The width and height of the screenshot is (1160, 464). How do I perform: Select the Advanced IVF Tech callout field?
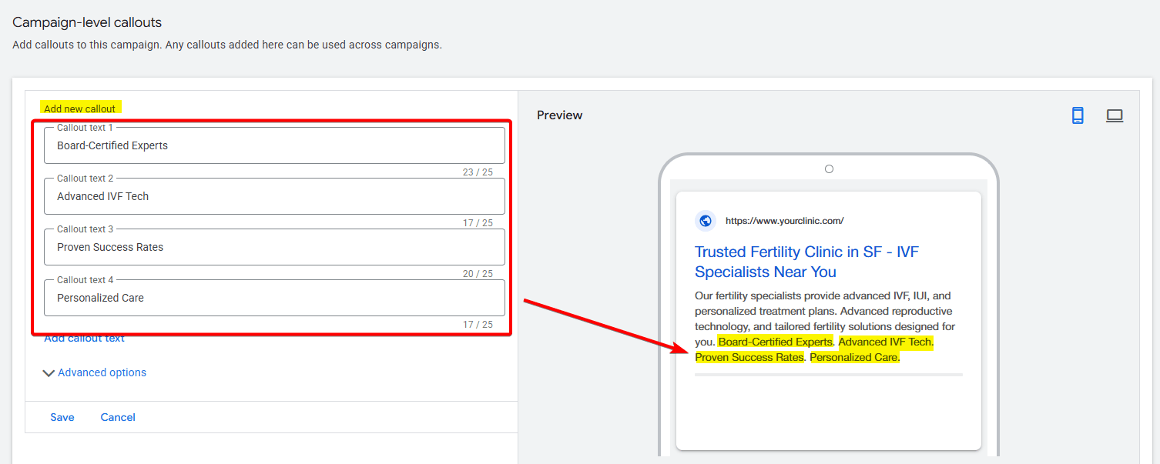click(274, 196)
